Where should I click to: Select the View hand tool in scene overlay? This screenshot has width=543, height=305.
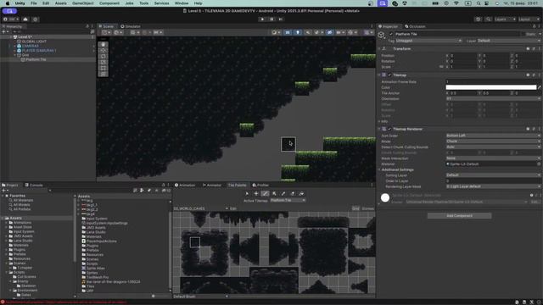tap(104, 45)
